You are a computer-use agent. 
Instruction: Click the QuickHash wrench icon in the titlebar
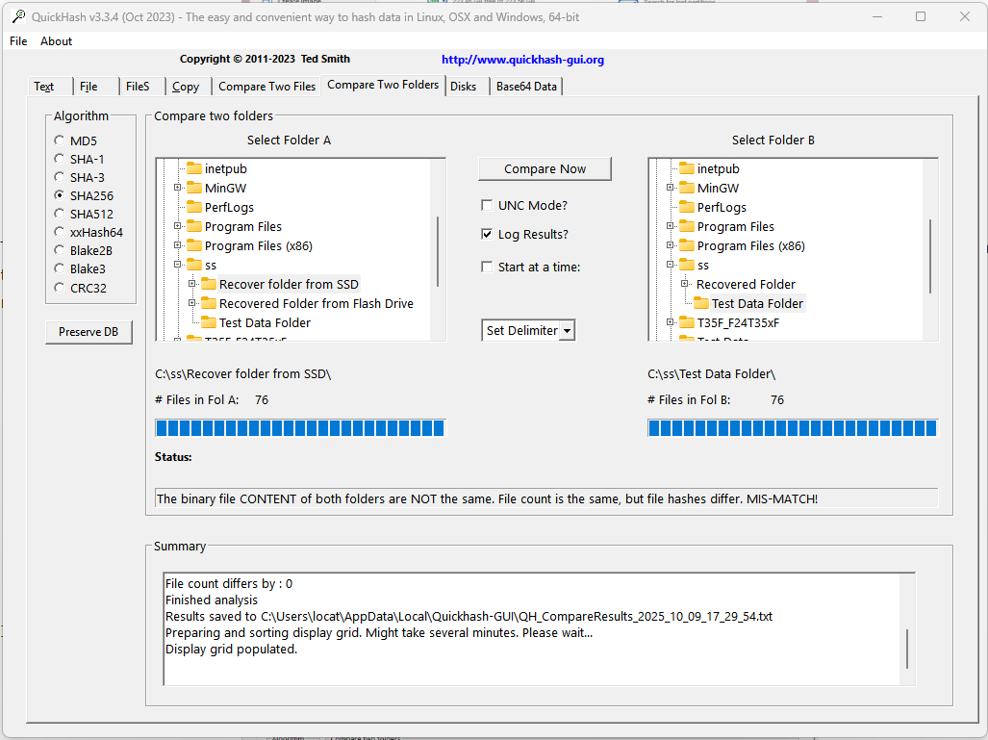coord(17,15)
